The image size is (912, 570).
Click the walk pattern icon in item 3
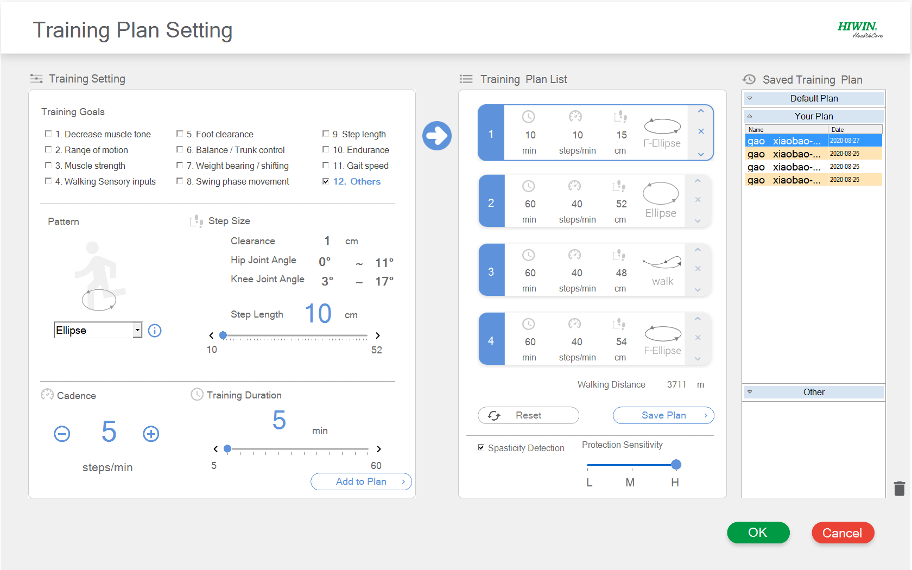pos(662,262)
